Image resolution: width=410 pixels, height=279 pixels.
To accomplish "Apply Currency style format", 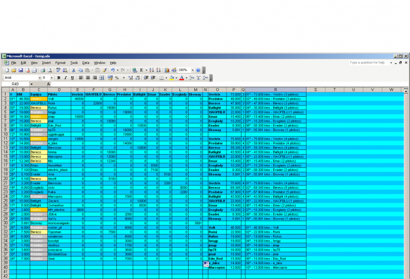I will click(110, 78).
